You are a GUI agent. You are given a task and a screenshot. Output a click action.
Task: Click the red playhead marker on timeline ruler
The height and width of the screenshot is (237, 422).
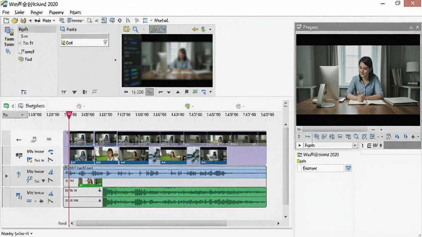69,115
